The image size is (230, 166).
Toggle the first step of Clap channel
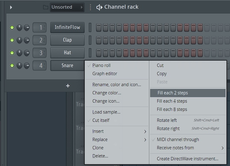pos(99,40)
